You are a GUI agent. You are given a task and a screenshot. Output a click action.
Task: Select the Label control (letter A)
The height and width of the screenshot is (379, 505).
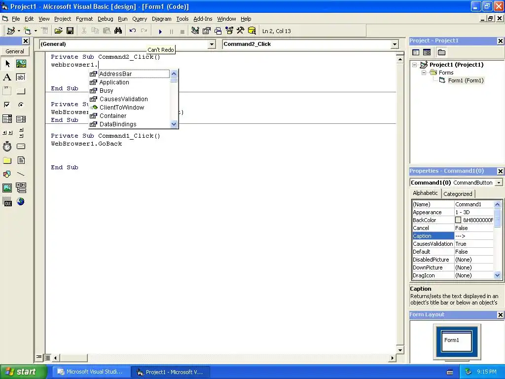point(7,77)
